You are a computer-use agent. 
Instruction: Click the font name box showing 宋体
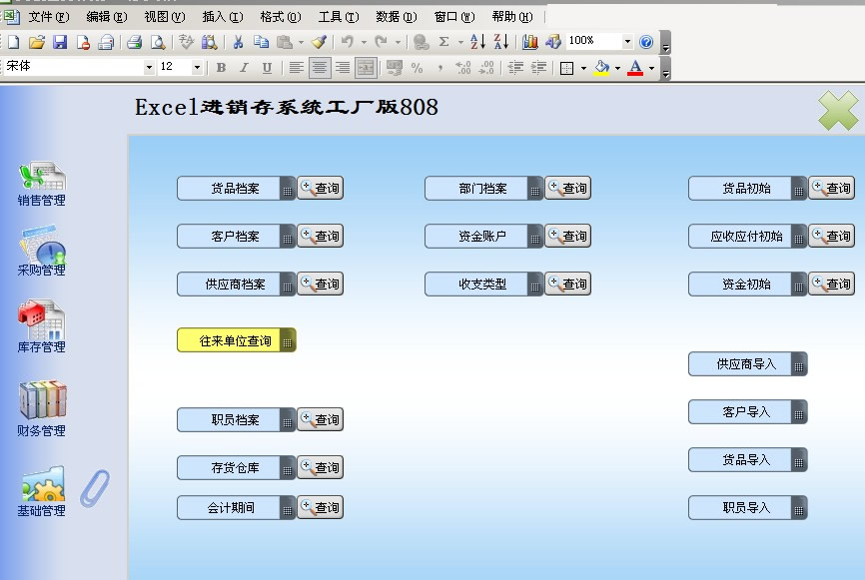pyautogui.click(x=74, y=67)
